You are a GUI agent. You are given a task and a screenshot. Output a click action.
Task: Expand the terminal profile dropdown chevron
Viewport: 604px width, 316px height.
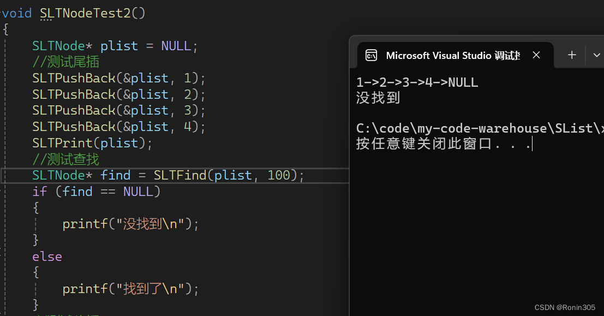click(x=596, y=55)
